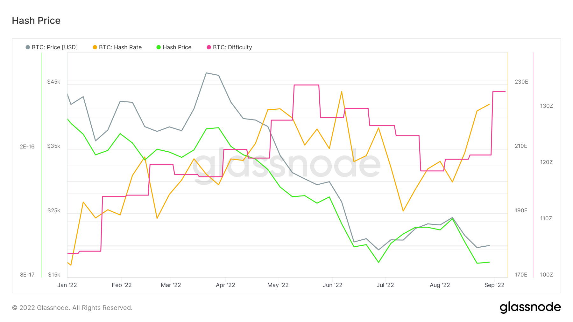Click the 230E hash rate axis label
Screen dimensions: 573x322
coord(521,82)
